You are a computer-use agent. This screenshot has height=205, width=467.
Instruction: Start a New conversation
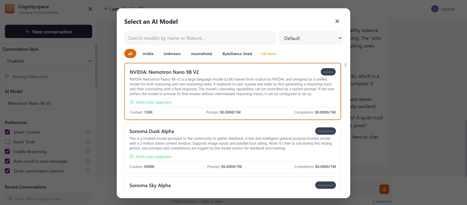pos(48,31)
